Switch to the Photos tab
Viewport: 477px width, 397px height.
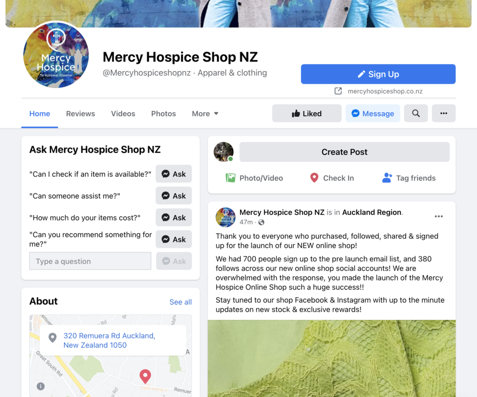click(164, 114)
